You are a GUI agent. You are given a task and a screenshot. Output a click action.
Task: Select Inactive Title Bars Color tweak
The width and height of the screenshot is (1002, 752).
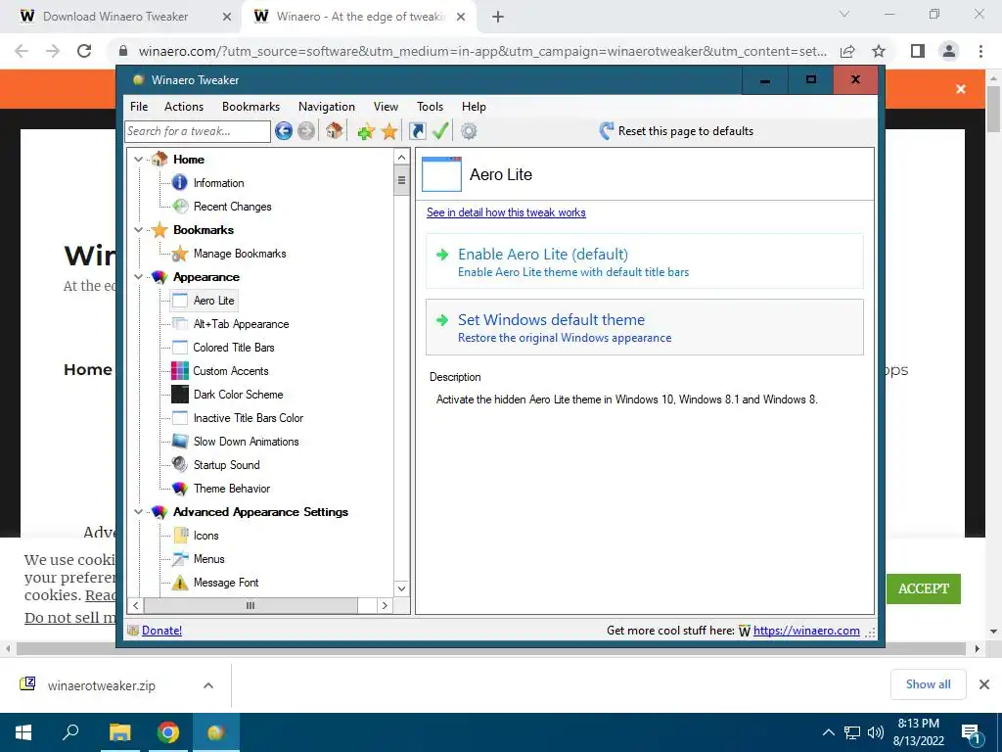pos(248,418)
